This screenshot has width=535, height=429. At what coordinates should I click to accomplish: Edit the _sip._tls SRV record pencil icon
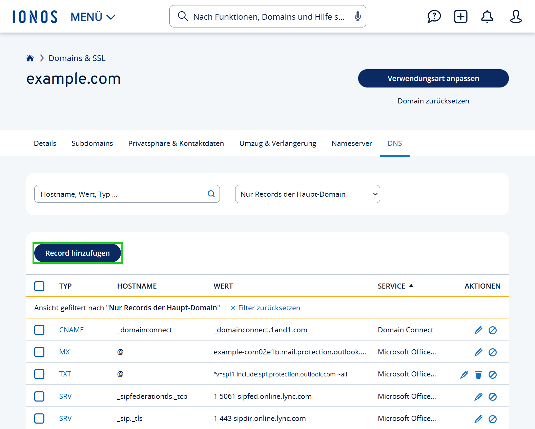tap(478, 419)
